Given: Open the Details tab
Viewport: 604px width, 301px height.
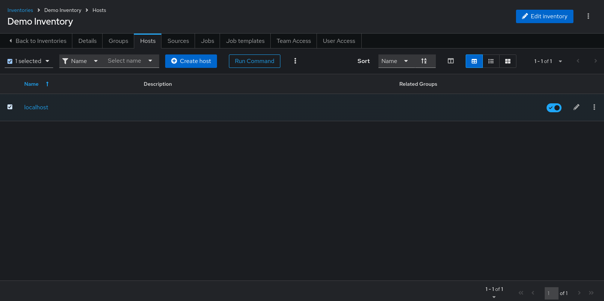Looking at the screenshot, I should [88, 41].
